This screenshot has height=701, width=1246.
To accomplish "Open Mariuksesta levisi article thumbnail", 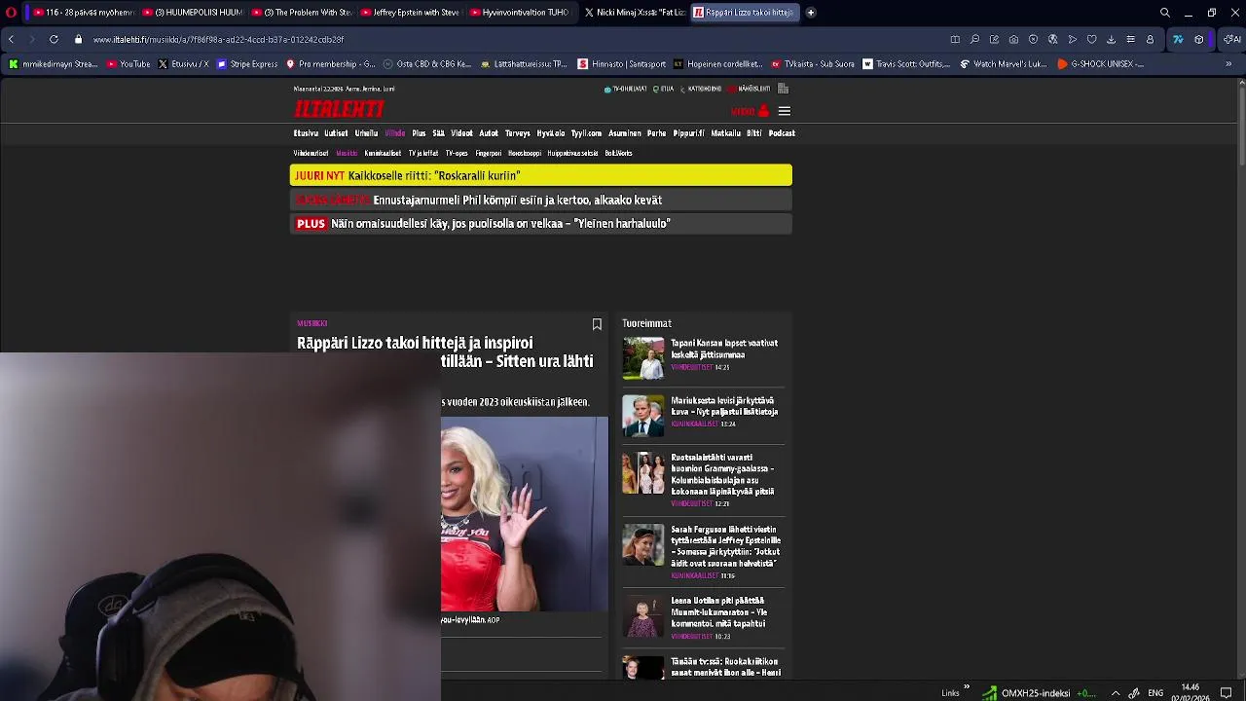I will coord(642,416).
